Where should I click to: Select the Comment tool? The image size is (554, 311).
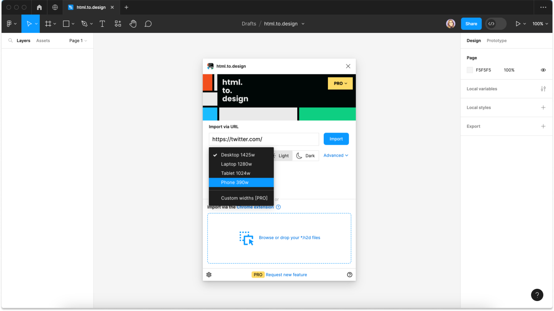click(x=148, y=24)
